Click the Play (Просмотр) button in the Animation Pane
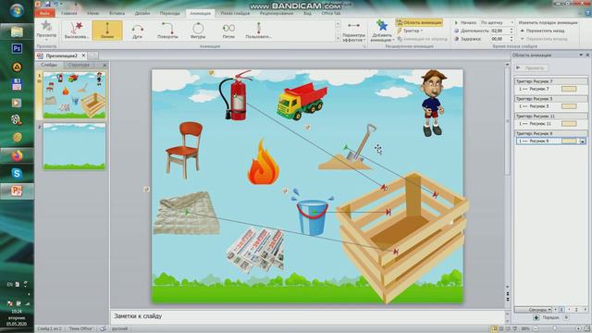This screenshot has width=592, height=333. (532, 68)
